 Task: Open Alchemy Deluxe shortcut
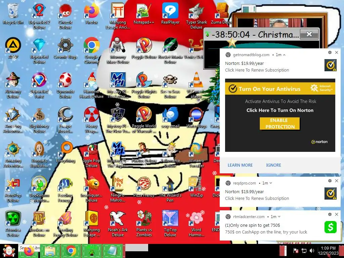pyautogui.click(x=13, y=85)
